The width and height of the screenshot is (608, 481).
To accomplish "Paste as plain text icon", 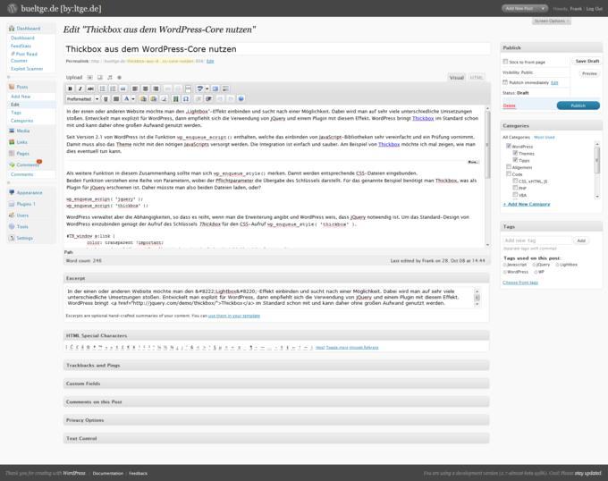I will pos(143,99).
